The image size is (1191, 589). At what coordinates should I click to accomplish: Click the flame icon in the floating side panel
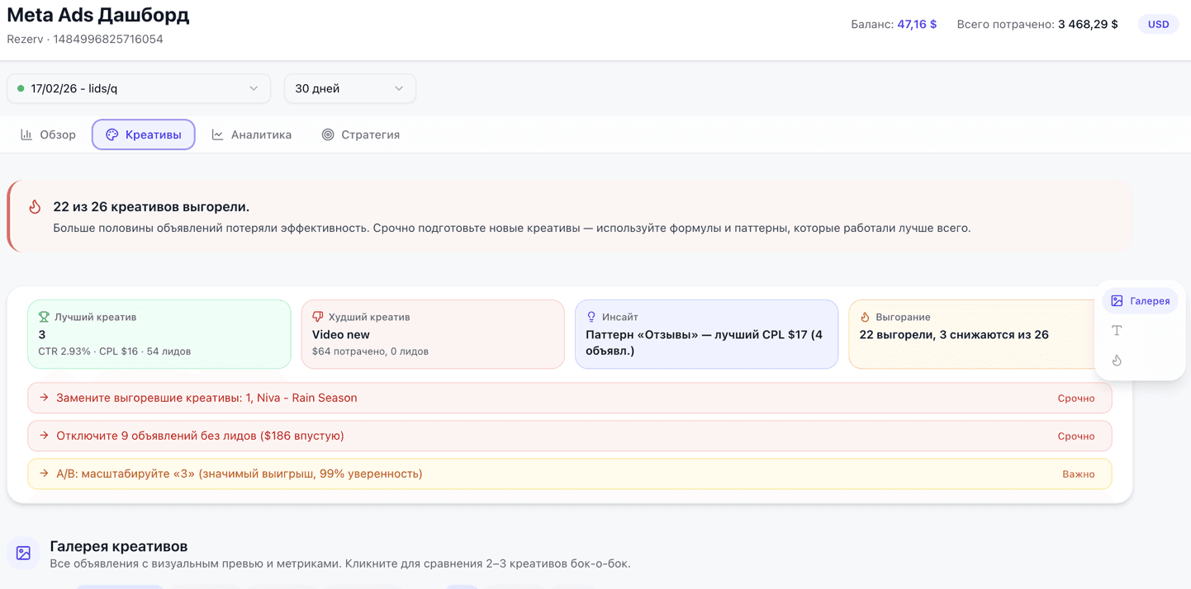(x=1117, y=360)
